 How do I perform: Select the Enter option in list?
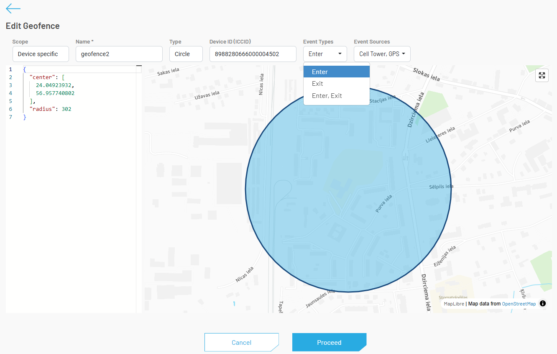pos(337,72)
